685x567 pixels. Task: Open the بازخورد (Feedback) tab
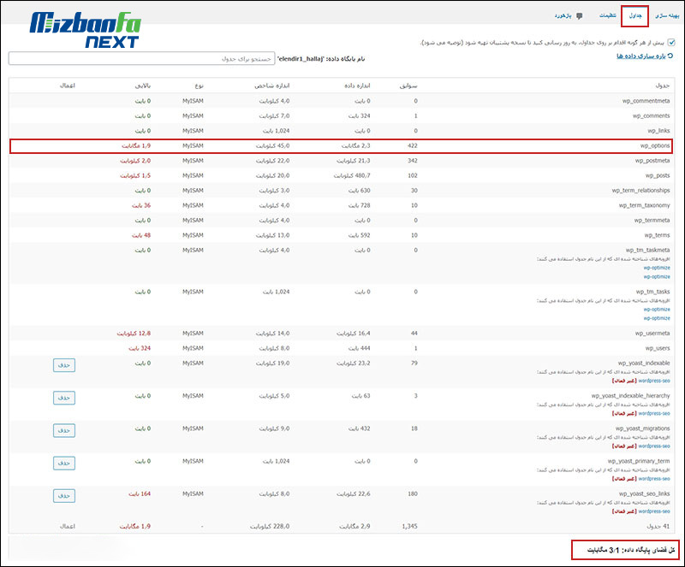[563, 16]
